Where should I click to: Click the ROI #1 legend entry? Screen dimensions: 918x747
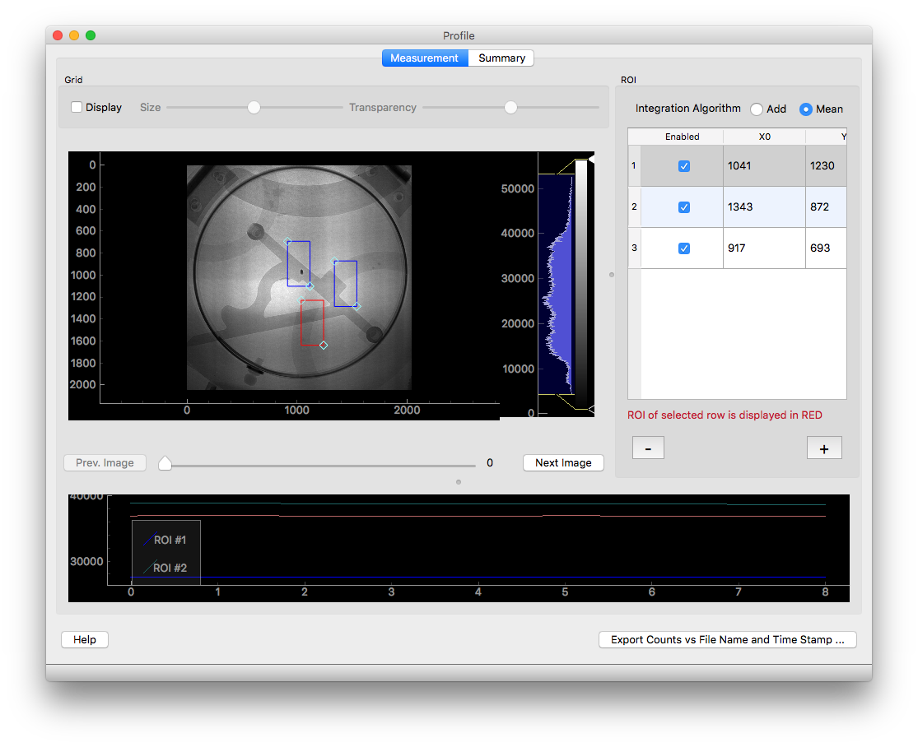(169, 541)
